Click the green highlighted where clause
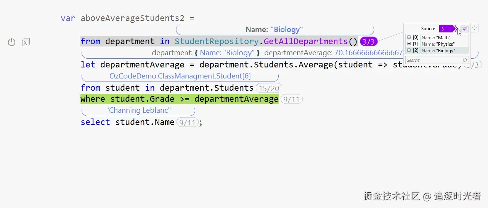This screenshot has width=488, height=208. [179, 99]
